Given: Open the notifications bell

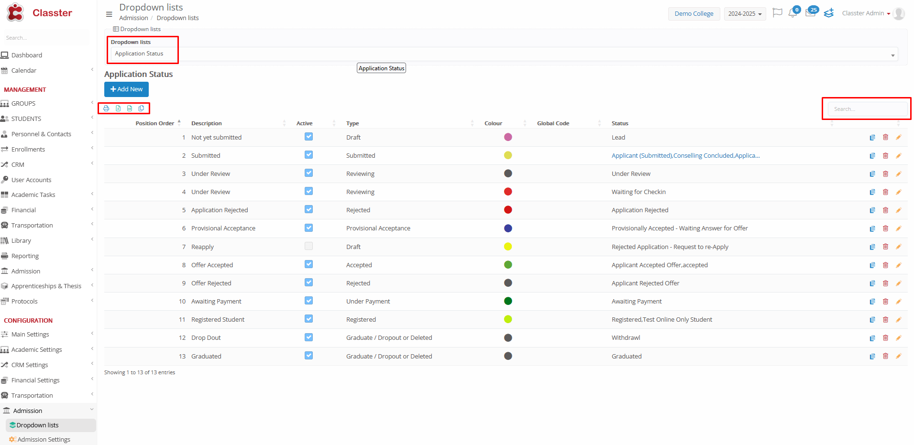Looking at the screenshot, I should 793,13.
